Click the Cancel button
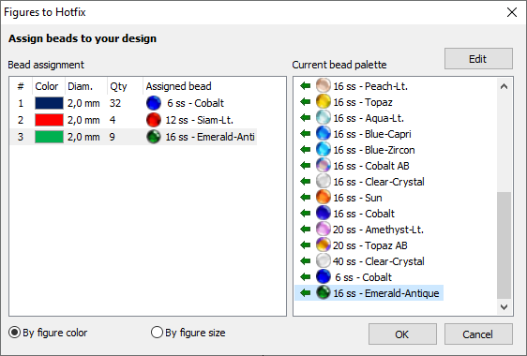 478,334
